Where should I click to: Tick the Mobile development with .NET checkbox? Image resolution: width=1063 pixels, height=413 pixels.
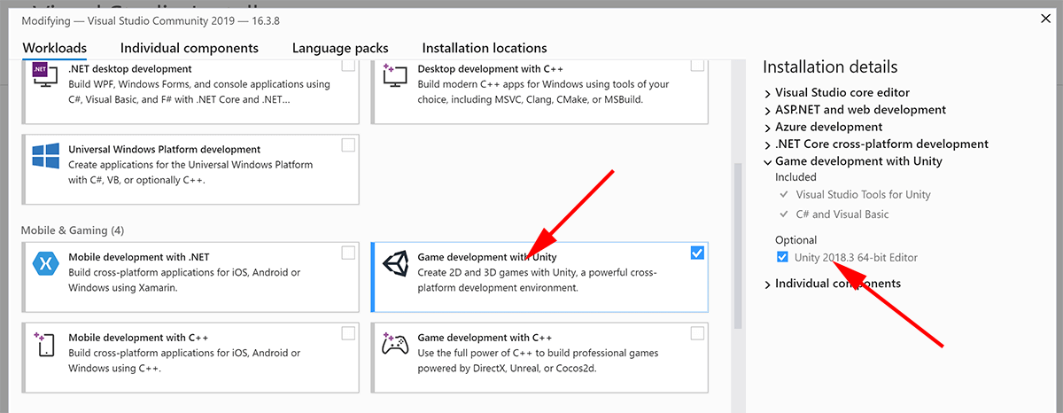(x=348, y=253)
